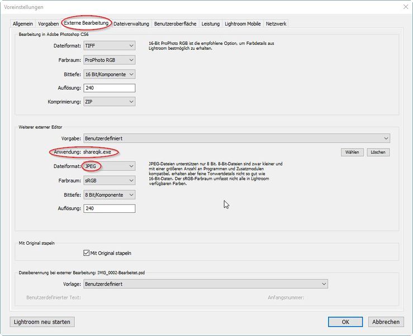Go to Lightroom Mobile tab
413x336 pixels.
243,24
